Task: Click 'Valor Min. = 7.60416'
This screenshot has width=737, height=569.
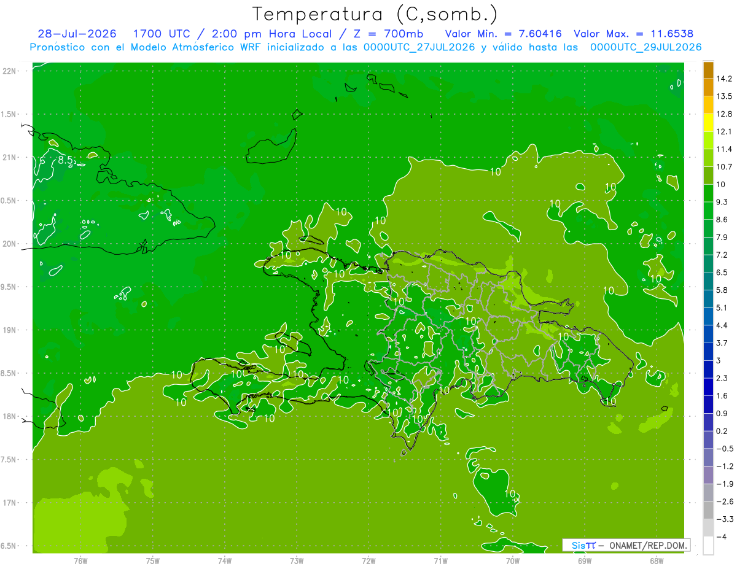Action: click(x=503, y=34)
